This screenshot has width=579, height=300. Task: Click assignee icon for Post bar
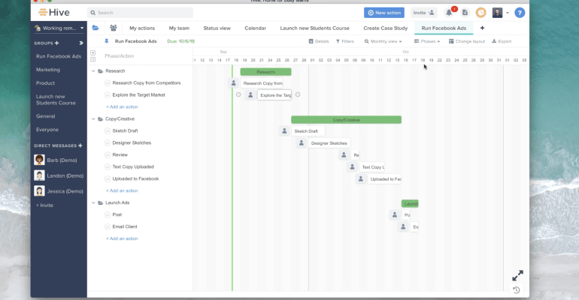pos(395,214)
